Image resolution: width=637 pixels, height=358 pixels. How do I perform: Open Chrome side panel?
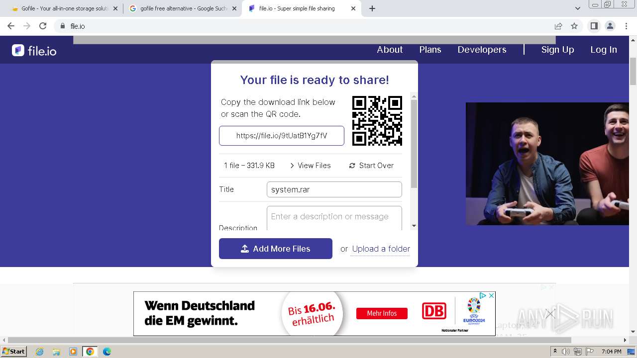(594, 26)
